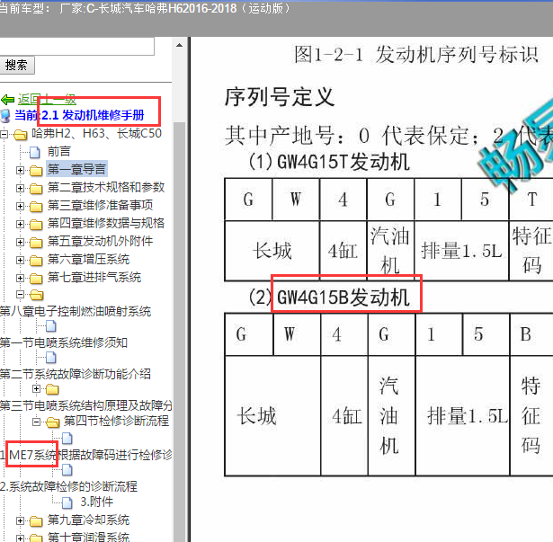Viewport: 553px width, 542px height.
Task: Collapse the 哈弗H2、H63、长城C50 root node
Action: click(4, 134)
